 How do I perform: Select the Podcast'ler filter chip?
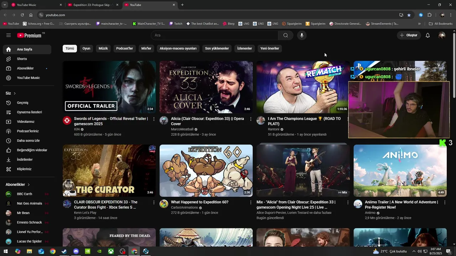pyautogui.click(x=124, y=48)
